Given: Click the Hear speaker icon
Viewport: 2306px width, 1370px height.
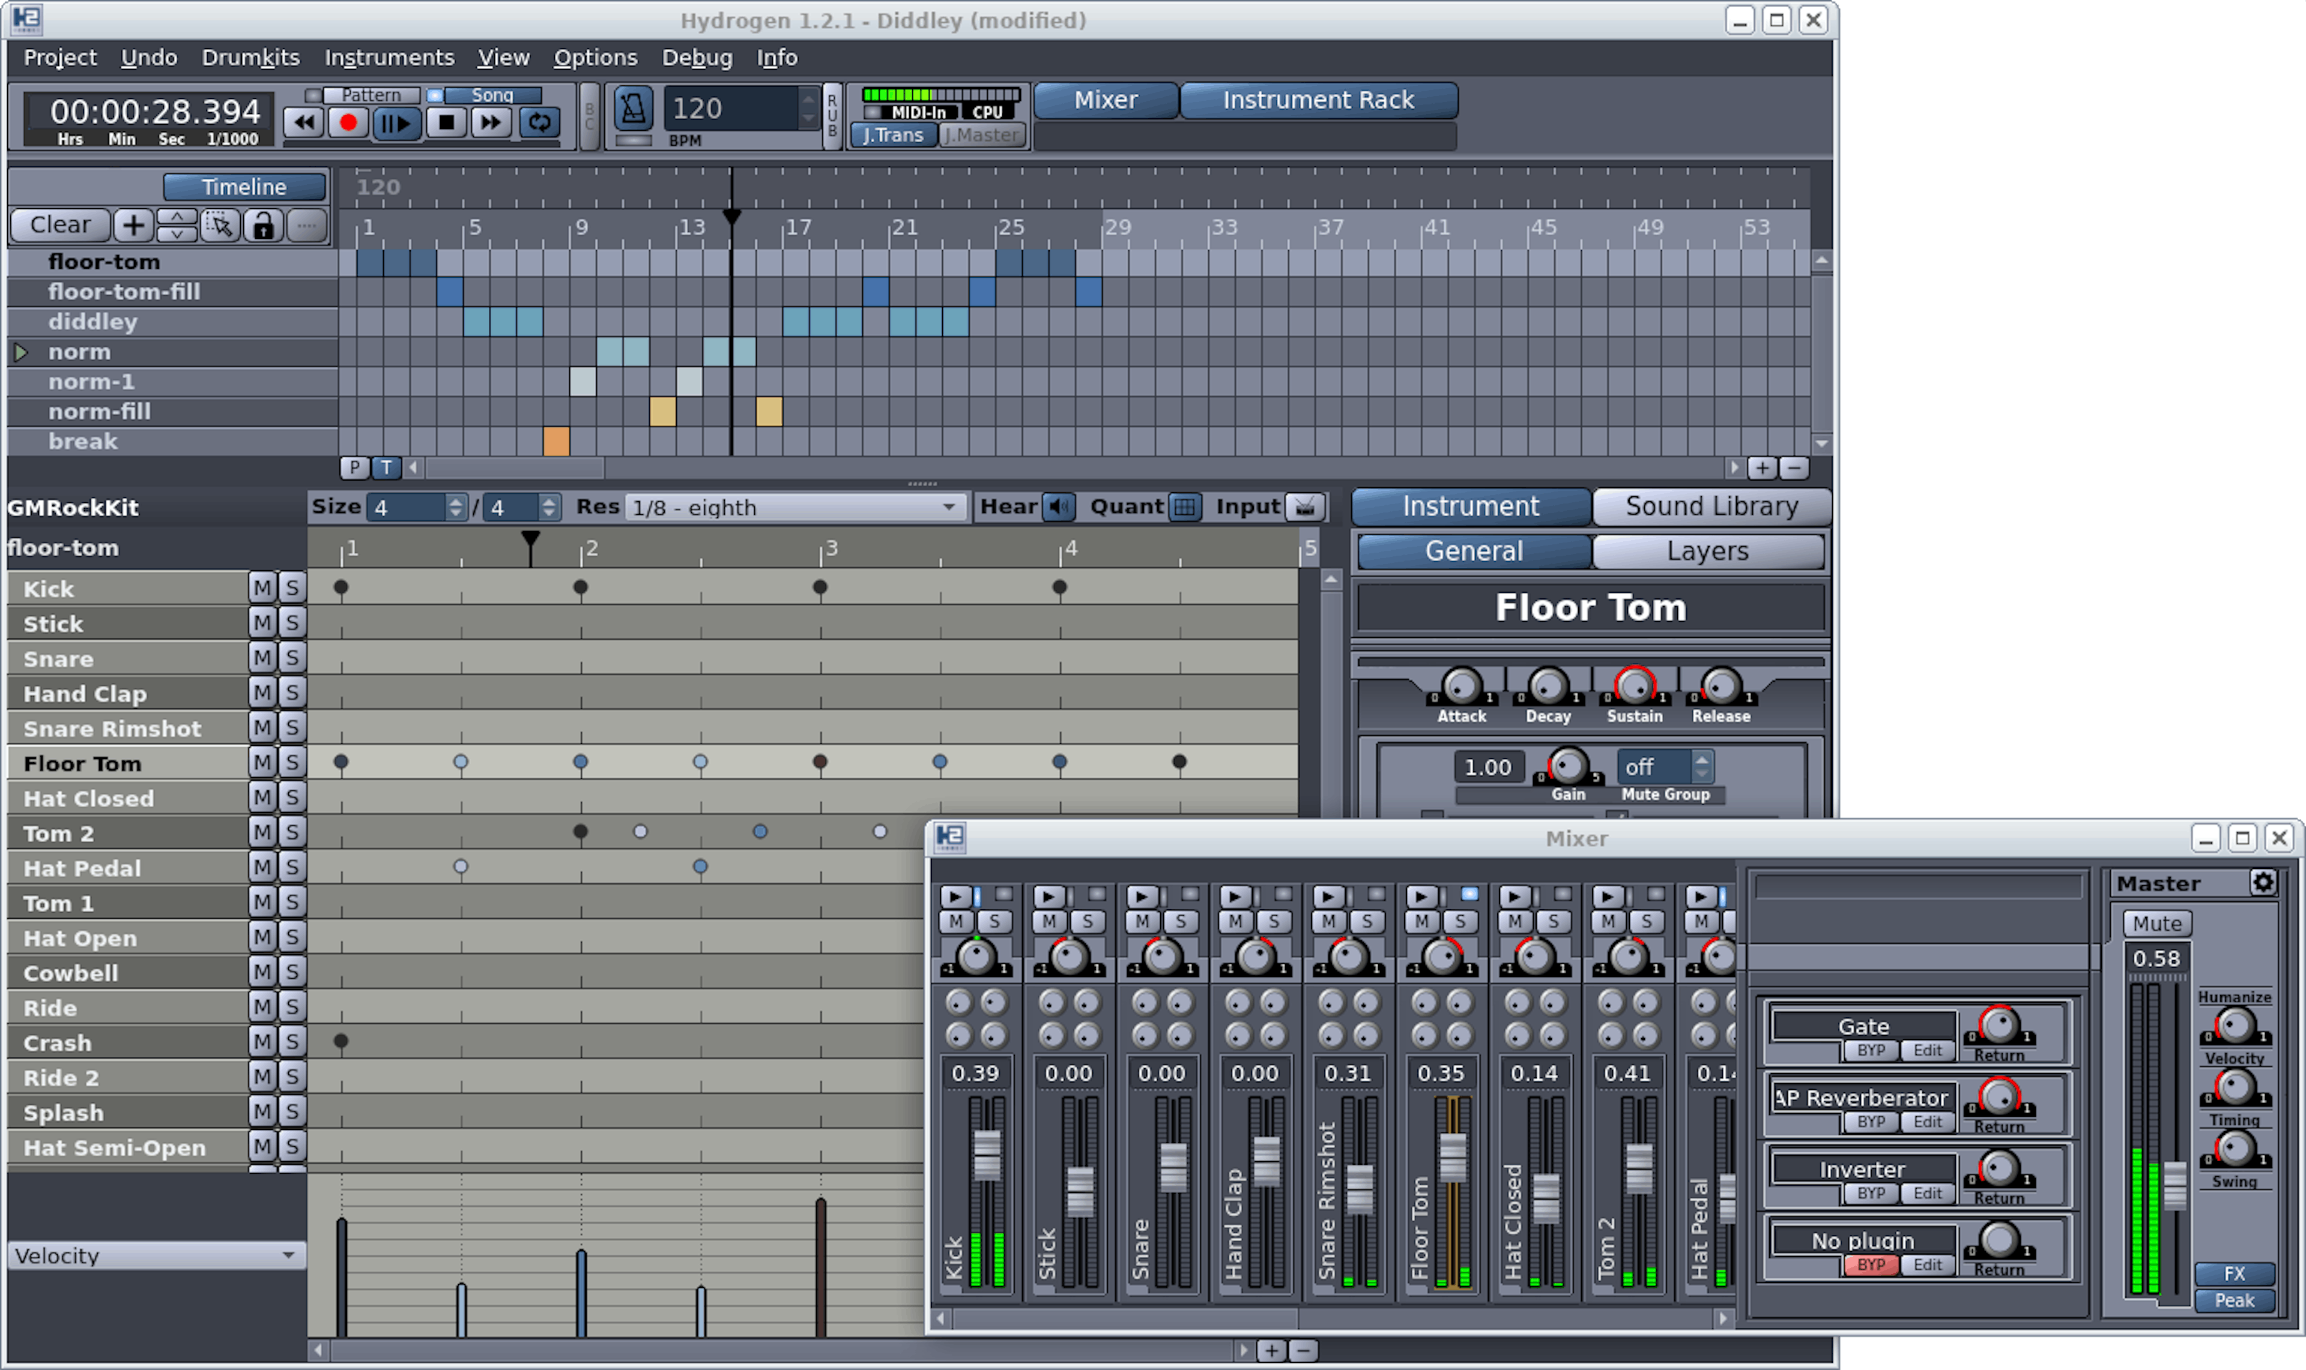Looking at the screenshot, I should point(1058,507).
